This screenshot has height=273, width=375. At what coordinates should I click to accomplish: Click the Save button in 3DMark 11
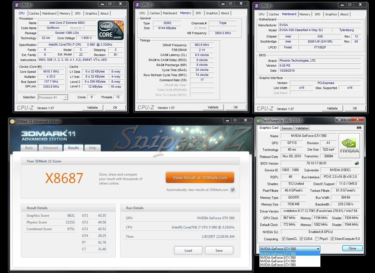219,250
